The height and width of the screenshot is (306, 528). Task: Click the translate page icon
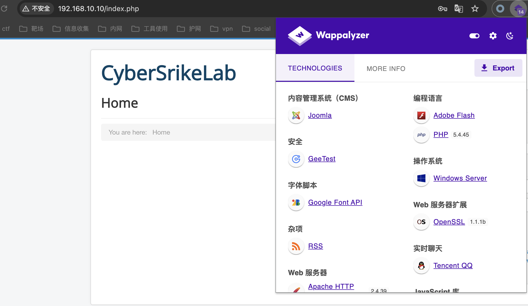(x=459, y=9)
